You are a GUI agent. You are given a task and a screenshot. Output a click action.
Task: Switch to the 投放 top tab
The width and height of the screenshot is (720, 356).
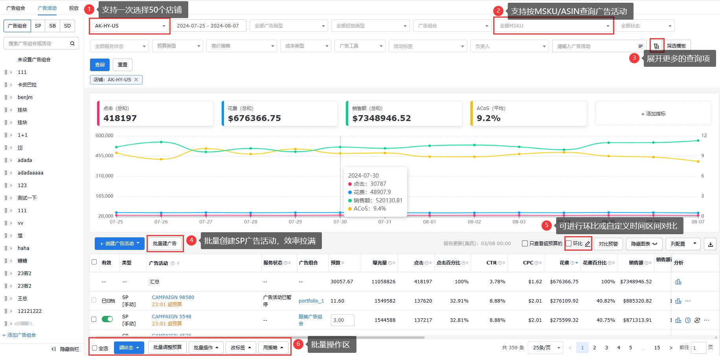coord(74,8)
